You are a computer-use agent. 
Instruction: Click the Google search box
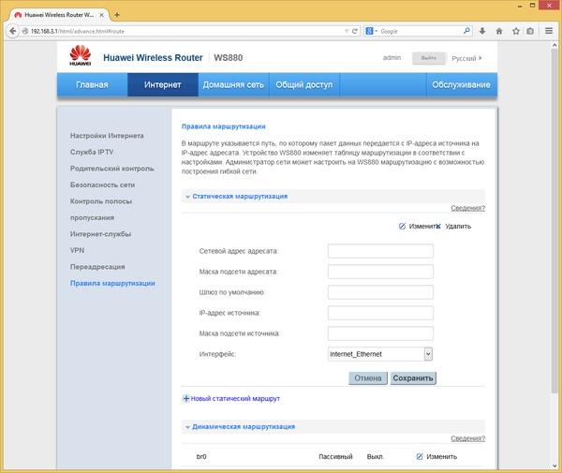[420, 31]
